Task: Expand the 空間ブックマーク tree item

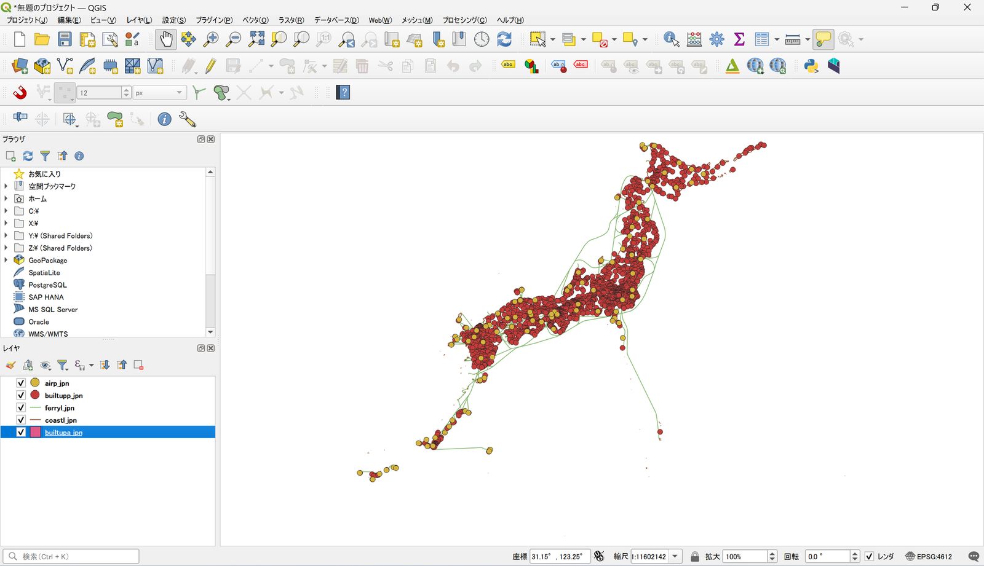Action: tap(6, 186)
